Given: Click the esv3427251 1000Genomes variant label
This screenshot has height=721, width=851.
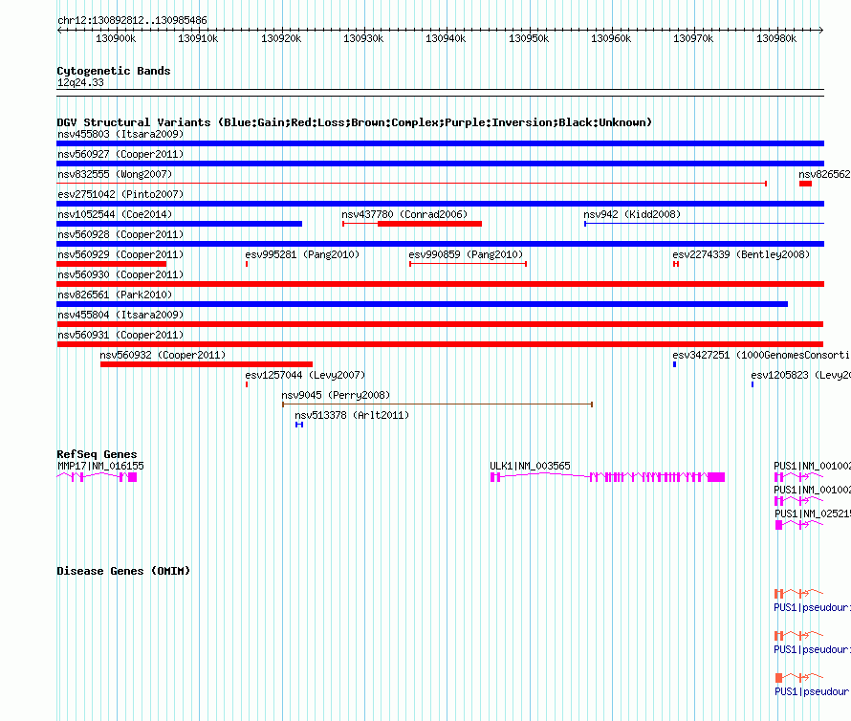Looking at the screenshot, I should coord(761,355).
